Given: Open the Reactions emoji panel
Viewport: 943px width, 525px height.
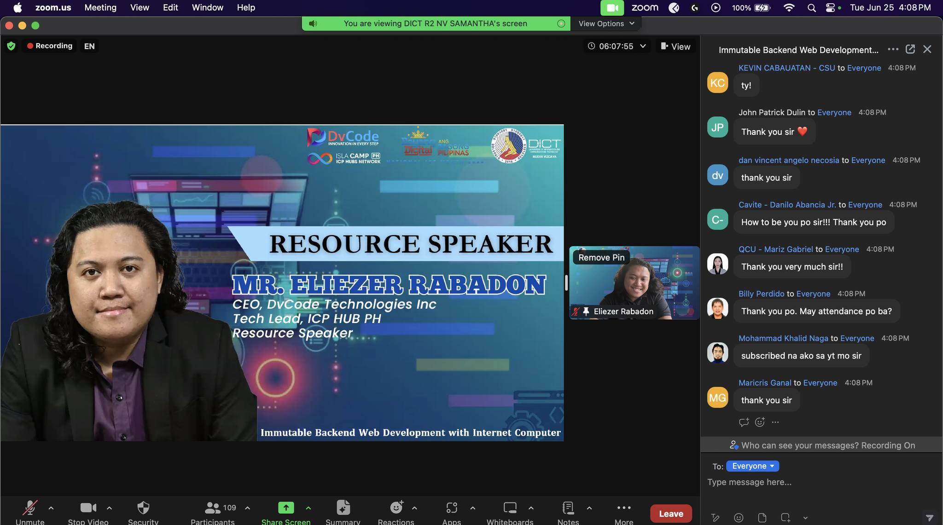Looking at the screenshot, I should [x=396, y=513].
